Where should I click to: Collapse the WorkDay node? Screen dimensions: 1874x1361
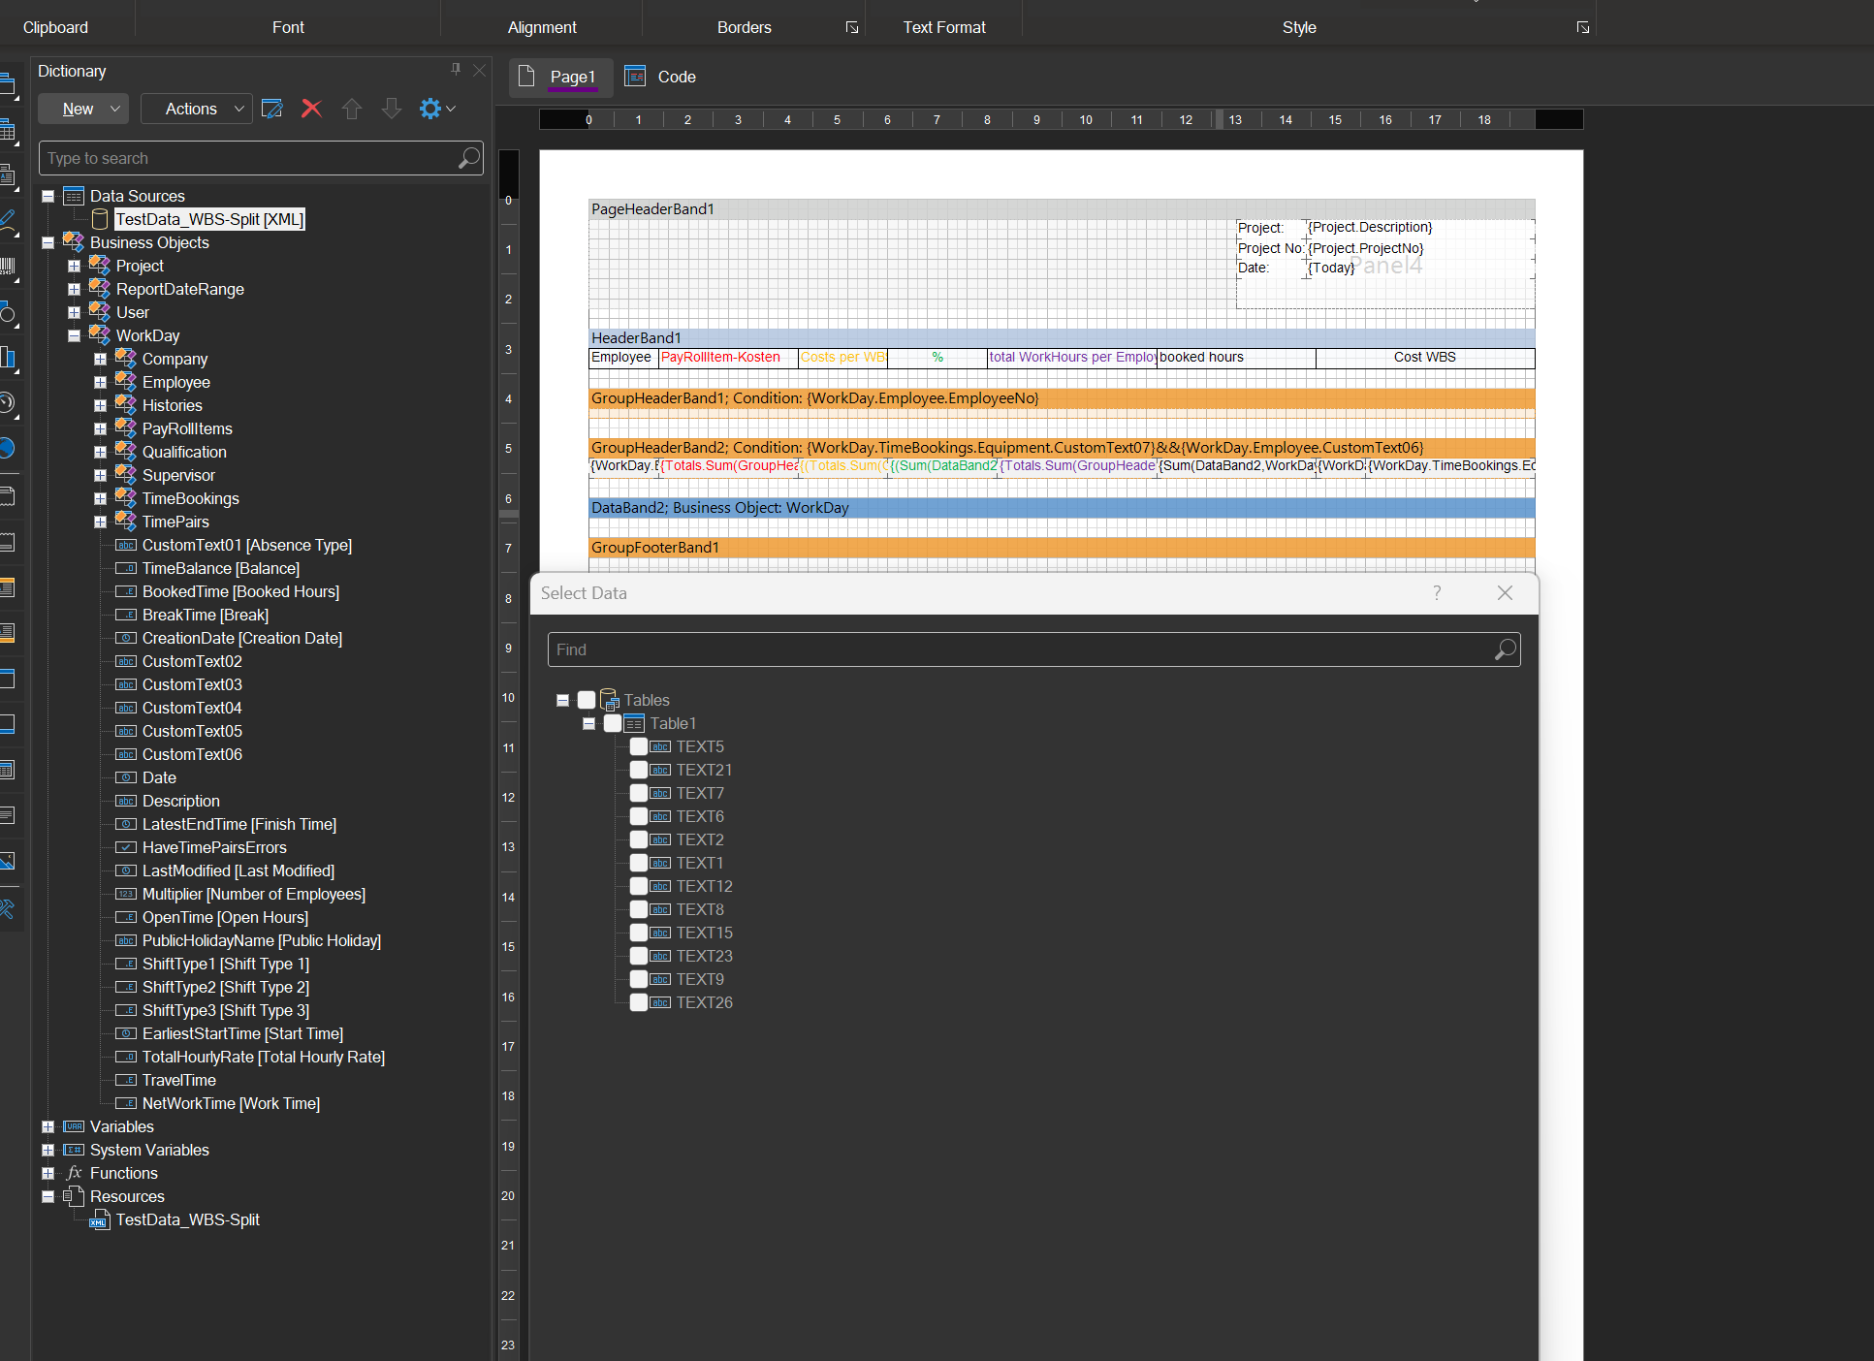click(x=74, y=335)
